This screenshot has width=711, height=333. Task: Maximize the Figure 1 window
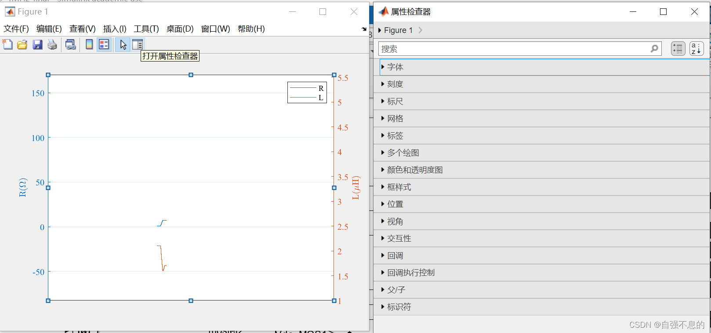323,12
